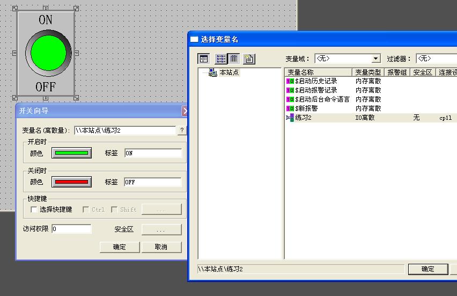
Task: Click the tree view toggle icon in variable dialog
Action: 203,59
